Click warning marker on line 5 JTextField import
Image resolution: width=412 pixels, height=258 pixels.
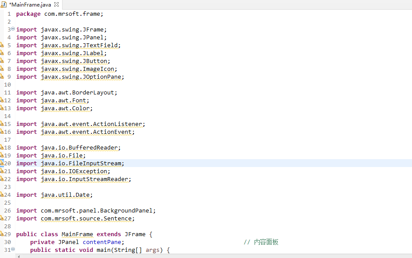point(2,45)
